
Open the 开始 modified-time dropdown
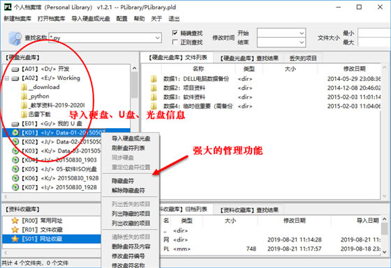302,33
